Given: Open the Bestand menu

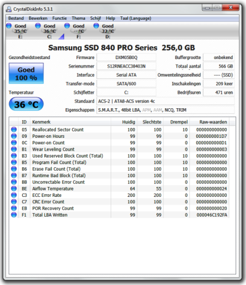Looking at the screenshot, I should point(16,18).
